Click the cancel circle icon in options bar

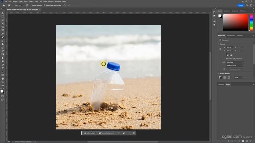[x=65, y=5]
